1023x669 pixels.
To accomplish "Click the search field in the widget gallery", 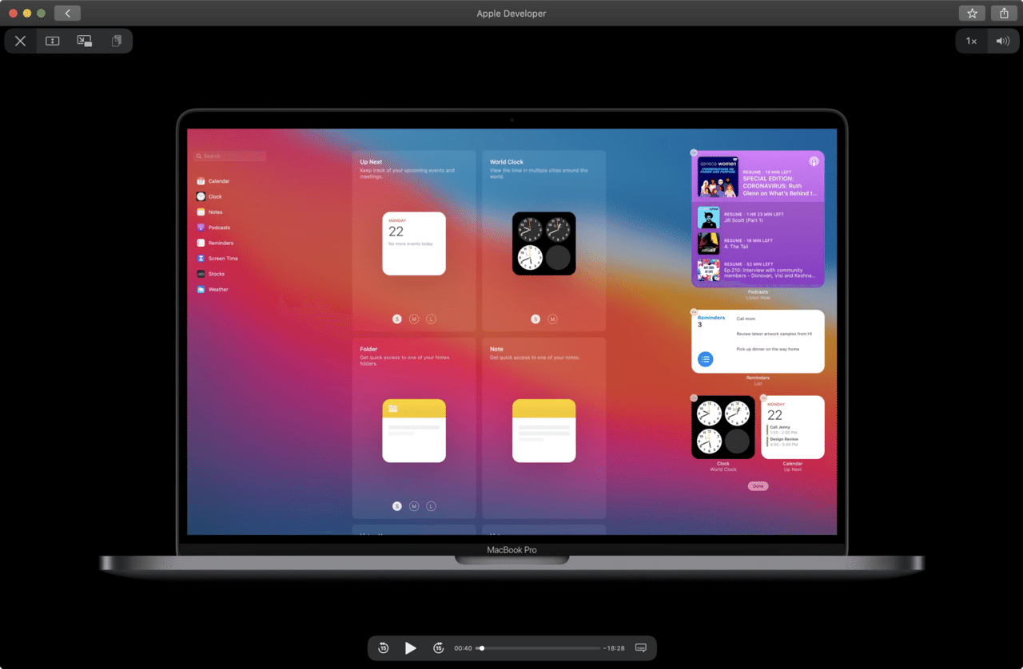I will 229,156.
